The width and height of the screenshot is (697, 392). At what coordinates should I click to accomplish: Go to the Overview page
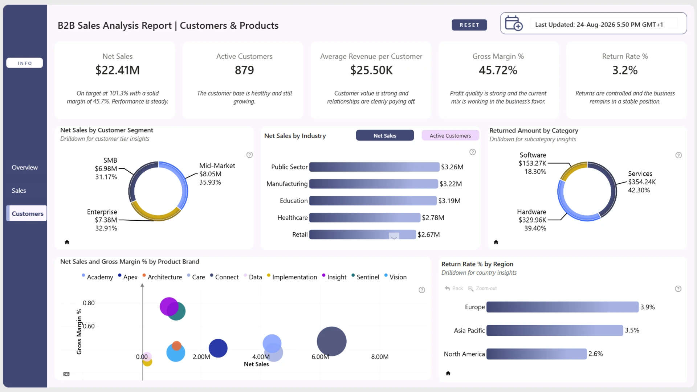click(x=25, y=167)
